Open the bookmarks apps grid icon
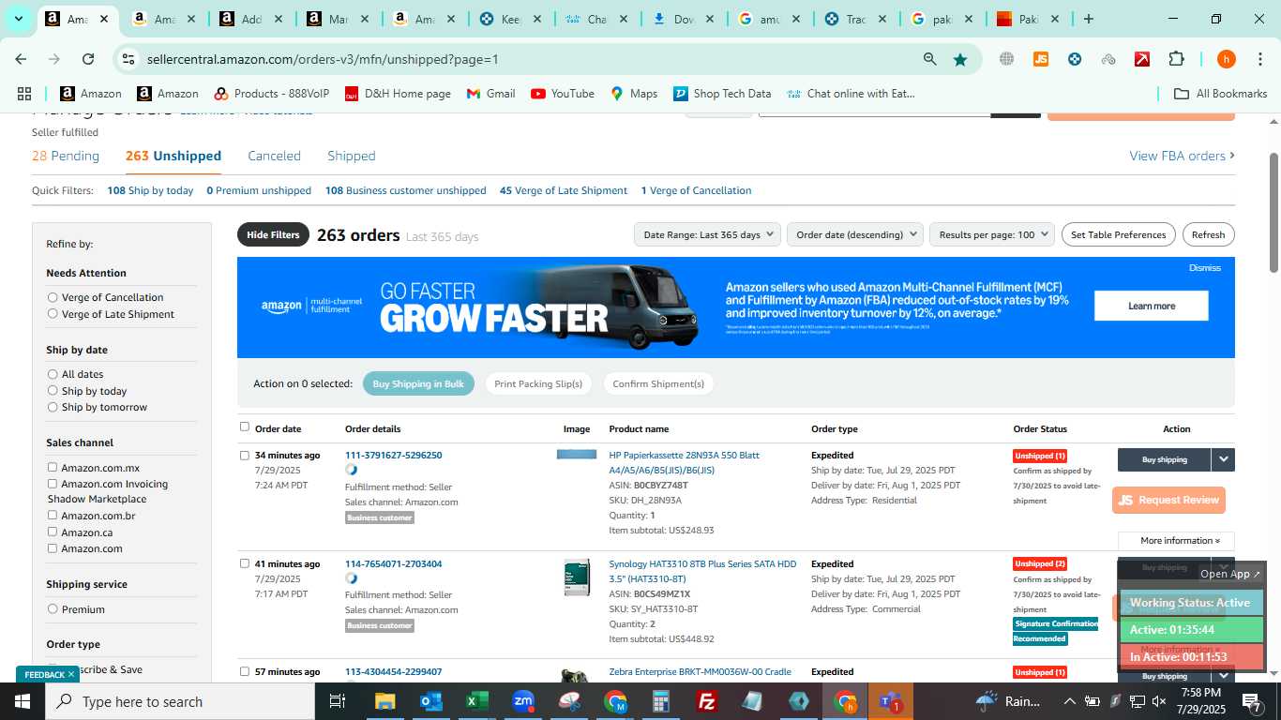 tap(24, 94)
